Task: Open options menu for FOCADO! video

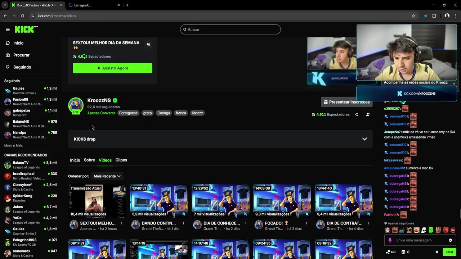Action: [306, 223]
